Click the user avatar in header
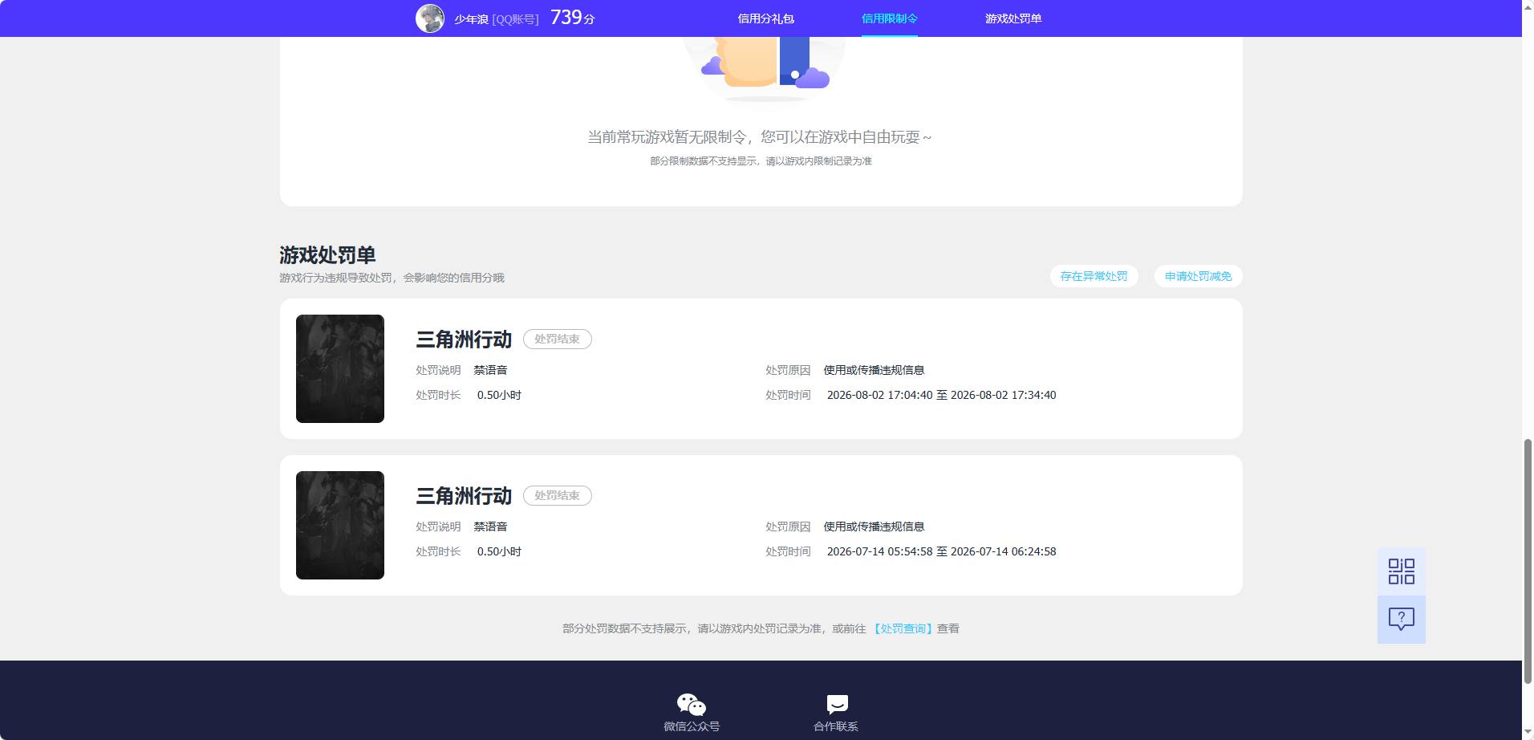This screenshot has width=1534, height=740. [x=430, y=18]
